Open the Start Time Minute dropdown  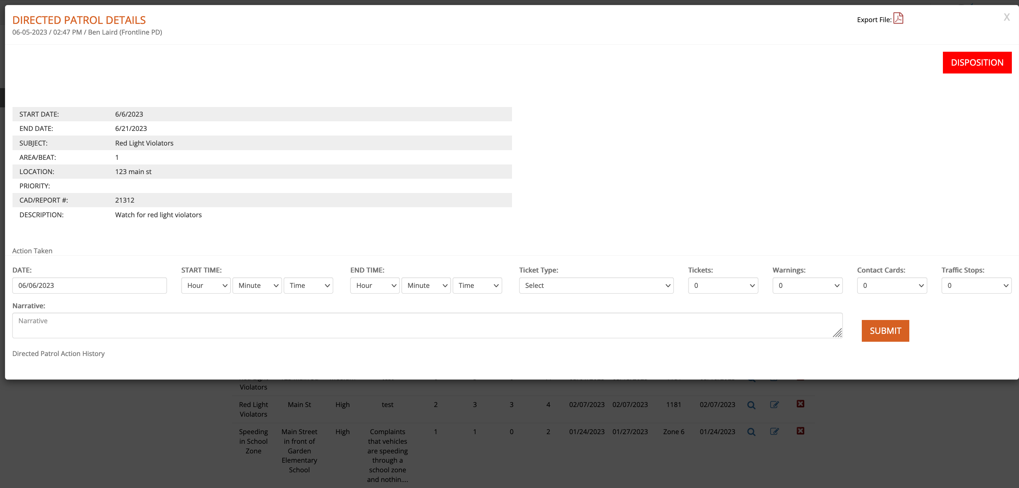257,285
